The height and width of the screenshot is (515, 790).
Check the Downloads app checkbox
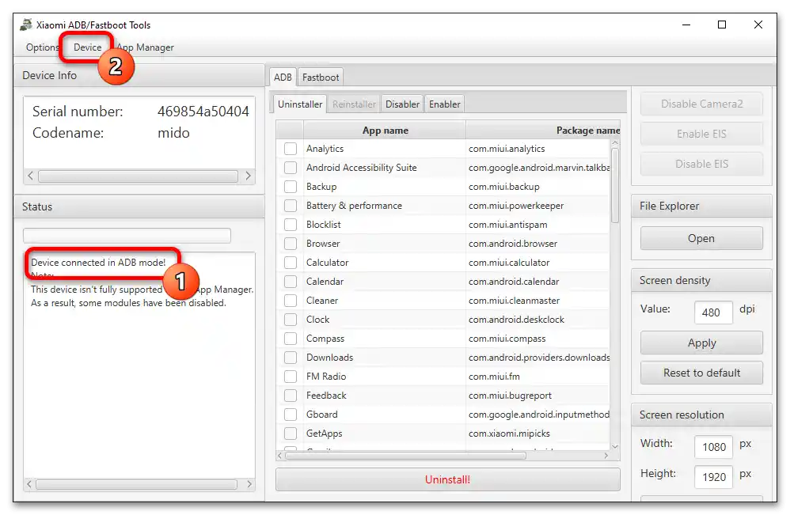point(291,358)
